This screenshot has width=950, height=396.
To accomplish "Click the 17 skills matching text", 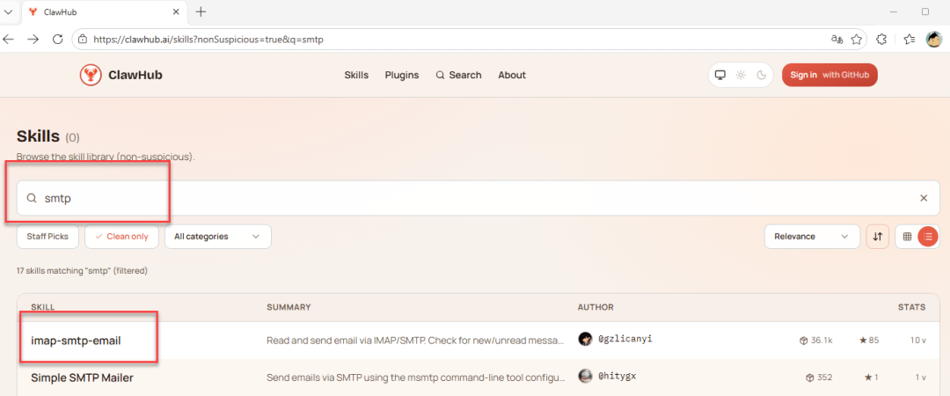I will (x=83, y=270).
